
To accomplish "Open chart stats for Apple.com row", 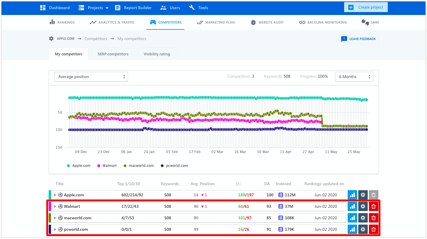I will (x=352, y=195).
